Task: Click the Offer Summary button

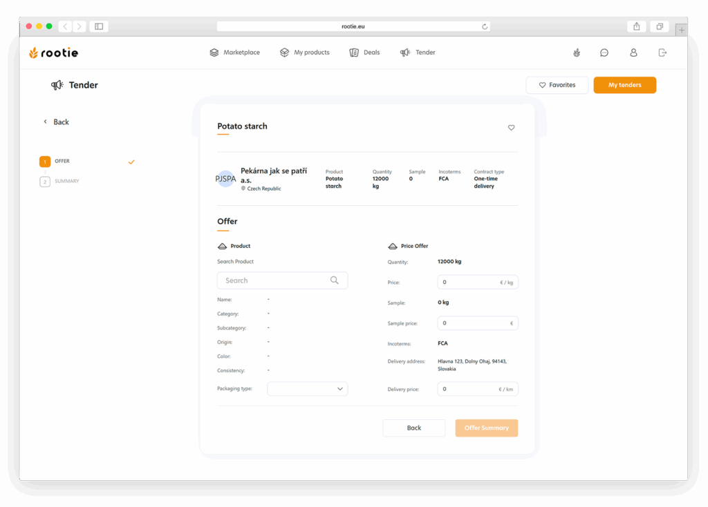Action: 486,428
